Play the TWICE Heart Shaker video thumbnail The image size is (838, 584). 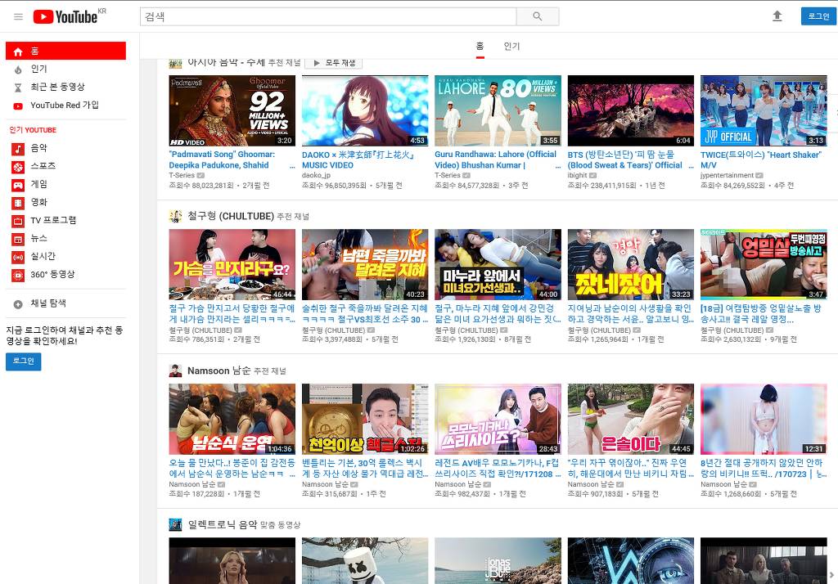click(x=763, y=110)
